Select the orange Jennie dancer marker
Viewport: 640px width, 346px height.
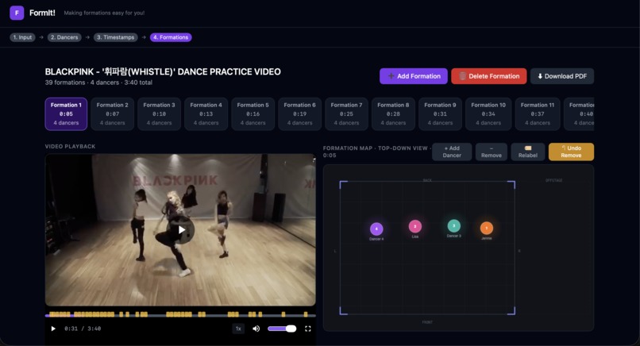point(487,228)
